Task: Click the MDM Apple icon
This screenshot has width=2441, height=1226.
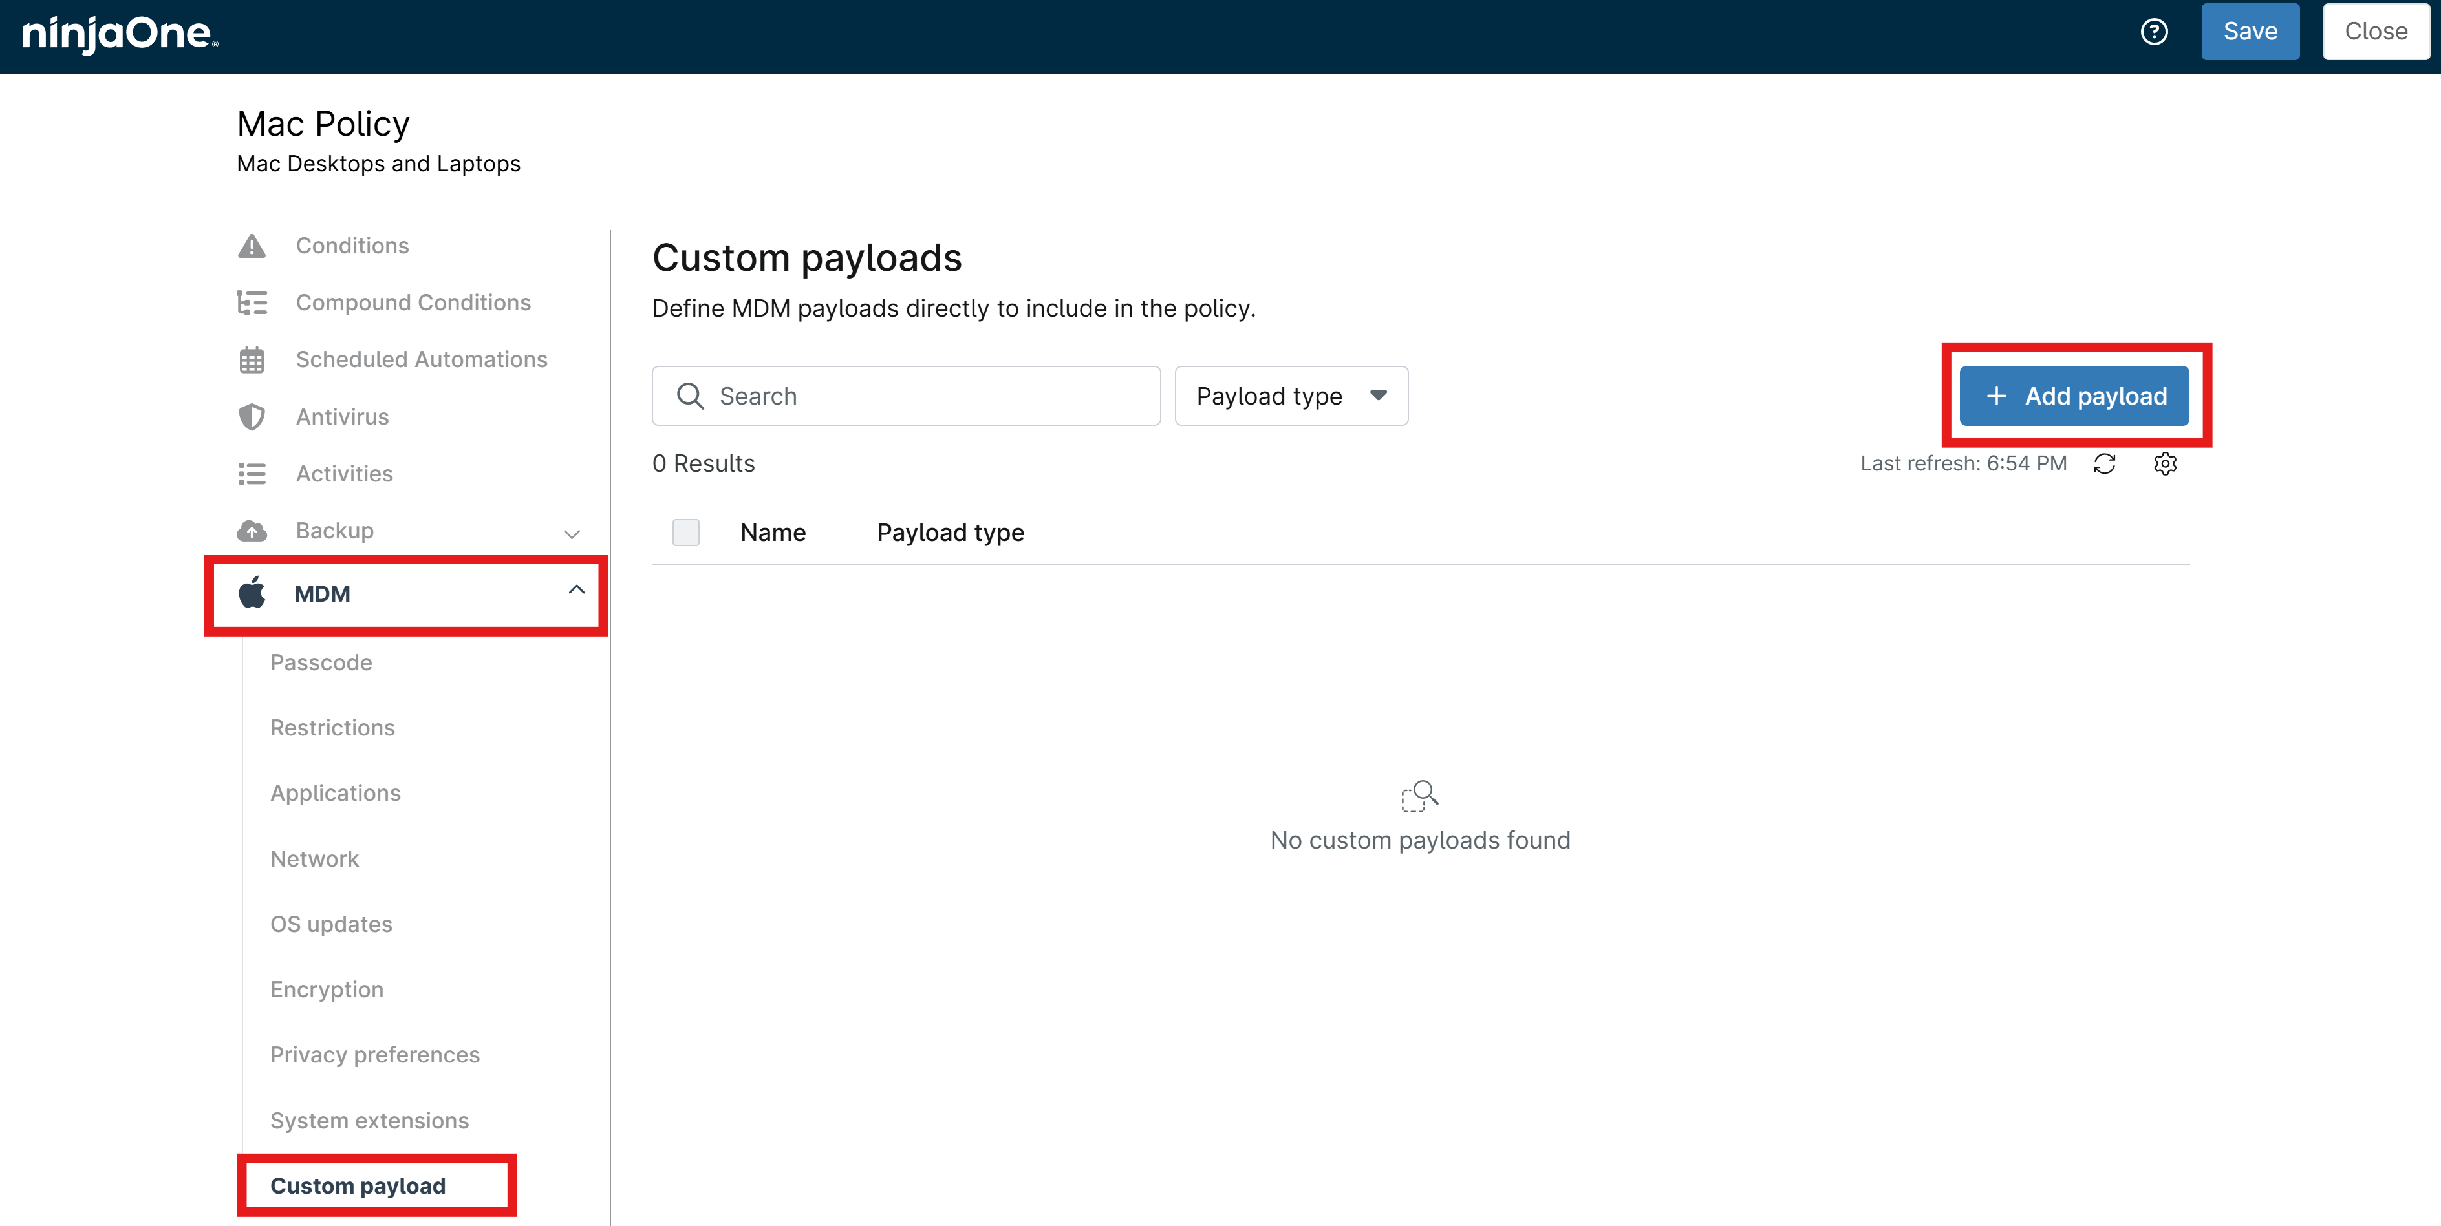Action: point(252,593)
